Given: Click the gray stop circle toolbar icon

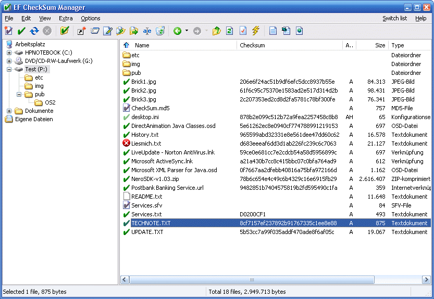Looking at the screenshot, I should [x=47, y=31].
